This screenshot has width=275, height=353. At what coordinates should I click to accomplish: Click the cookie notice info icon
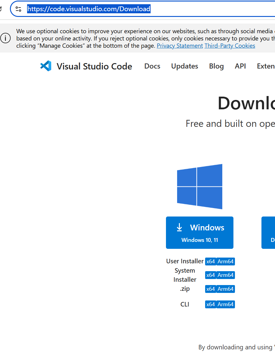click(x=5, y=38)
